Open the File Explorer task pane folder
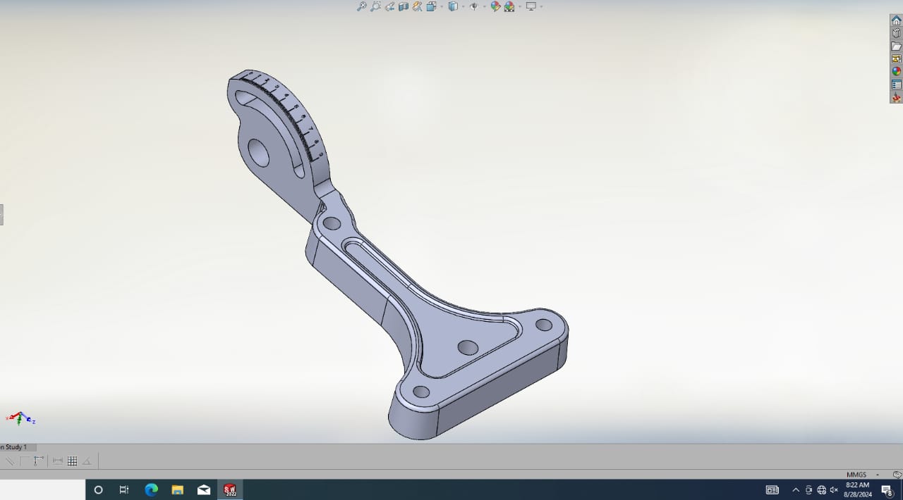The width and height of the screenshot is (903, 500). point(896,46)
